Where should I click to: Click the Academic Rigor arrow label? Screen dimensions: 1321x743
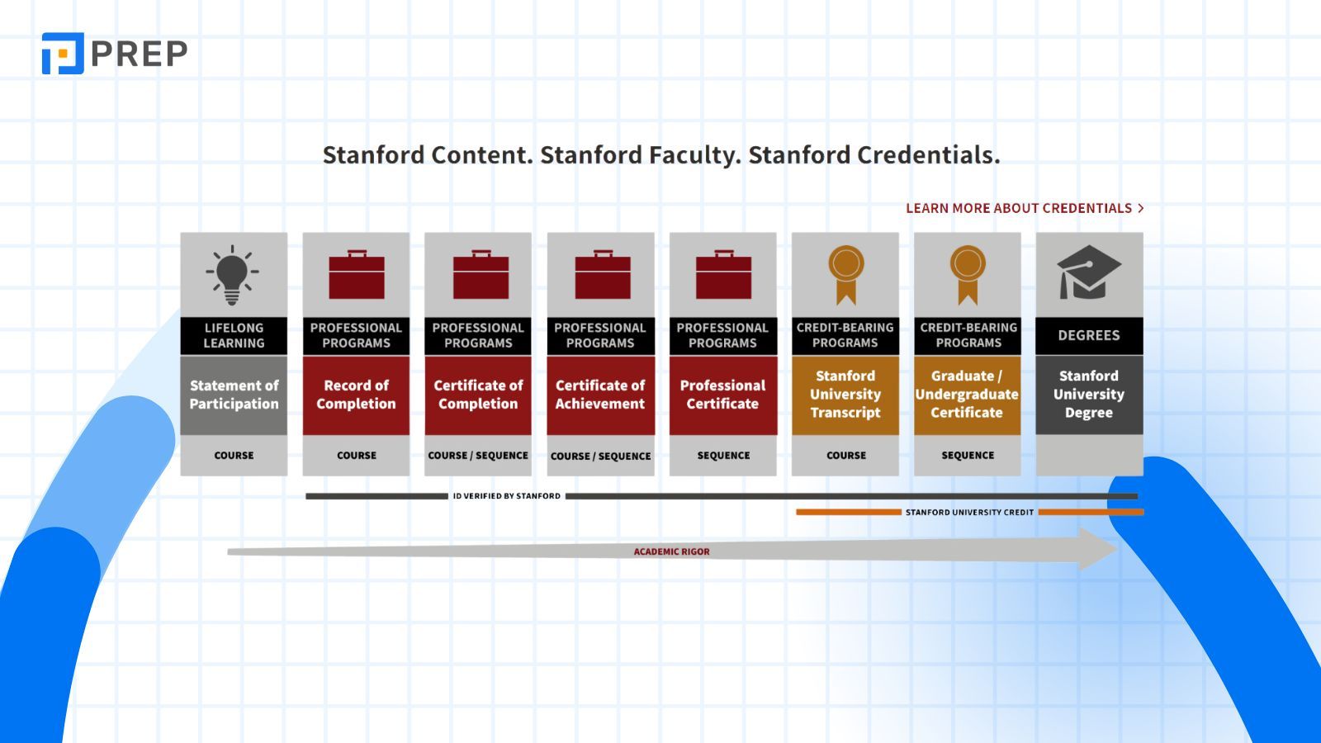click(x=671, y=551)
